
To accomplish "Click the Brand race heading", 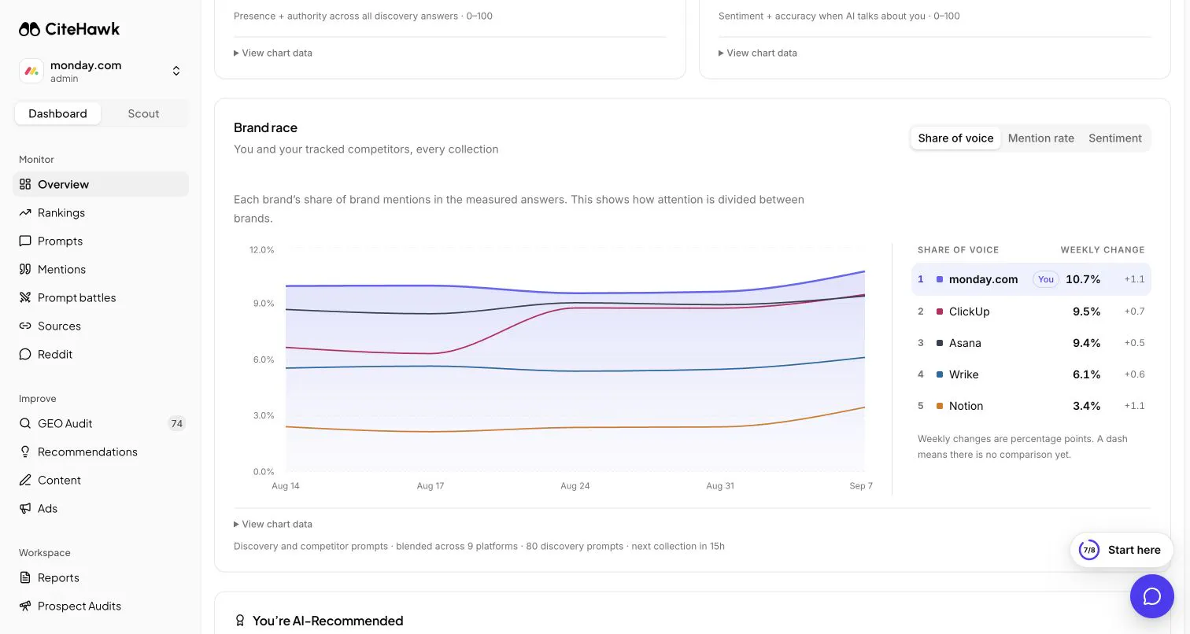I will [265, 127].
